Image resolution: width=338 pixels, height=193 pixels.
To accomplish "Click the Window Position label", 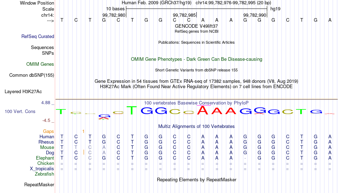I will pyautogui.click(x=37, y=3).
